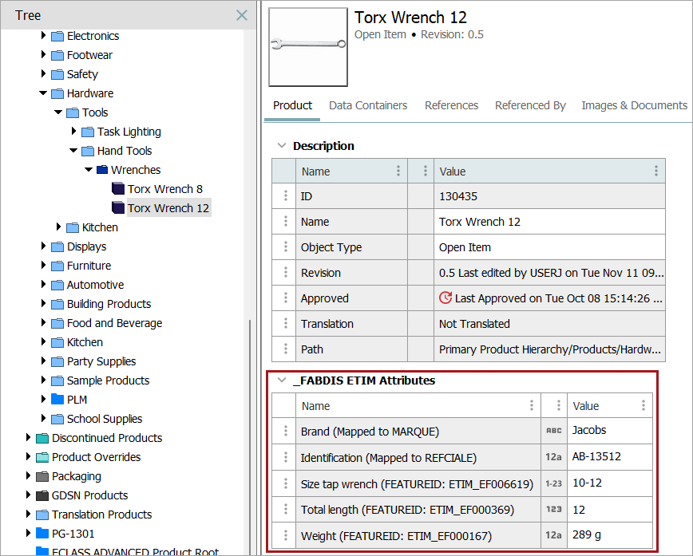The width and height of the screenshot is (693, 556).
Task: Collapse the Description section
Action: click(282, 145)
